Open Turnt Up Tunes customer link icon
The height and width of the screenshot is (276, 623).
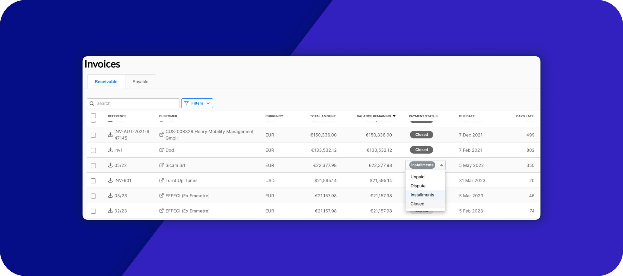(161, 180)
